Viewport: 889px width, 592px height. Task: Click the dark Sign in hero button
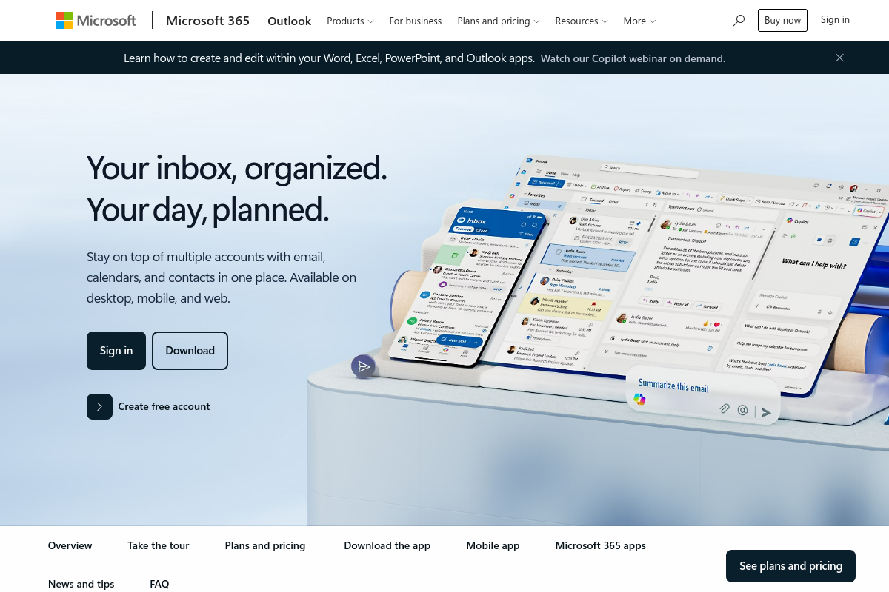click(116, 351)
